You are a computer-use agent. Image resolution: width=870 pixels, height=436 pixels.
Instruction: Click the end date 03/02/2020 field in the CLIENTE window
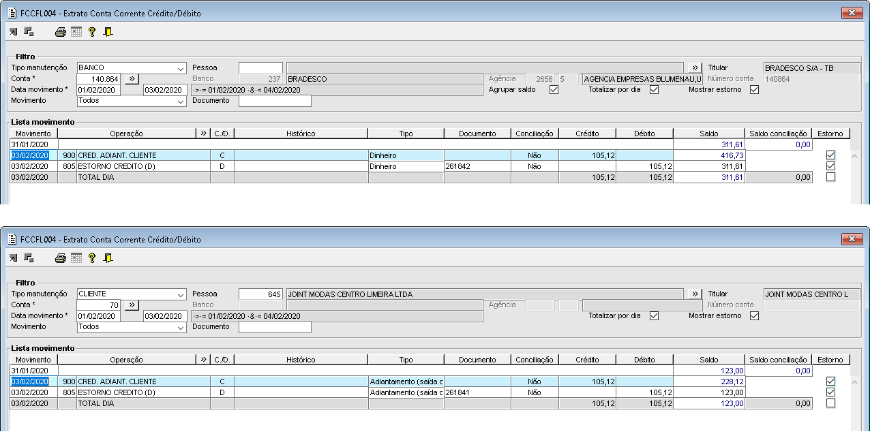(x=165, y=316)
